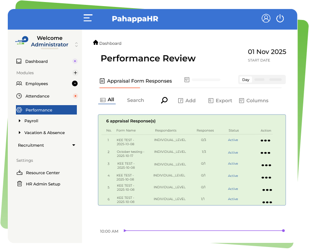Expand the Payroll tree item
Screen dimensions: 309x249
coord(20,121)
